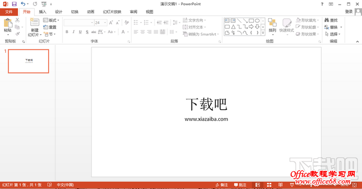Select the Text Box shape in gallery
Screen dimensions: 362x189
227,21
